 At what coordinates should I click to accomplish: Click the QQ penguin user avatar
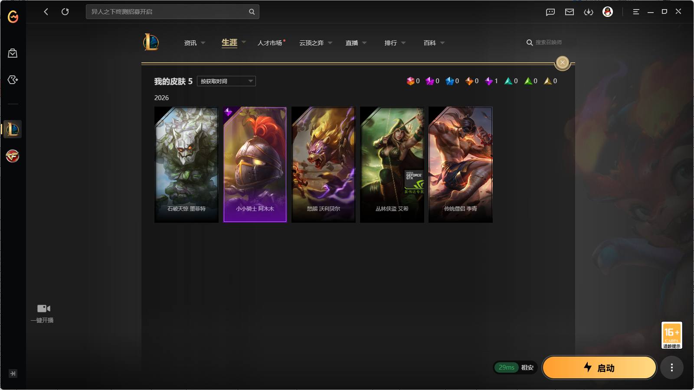click(x=608, y=12)
